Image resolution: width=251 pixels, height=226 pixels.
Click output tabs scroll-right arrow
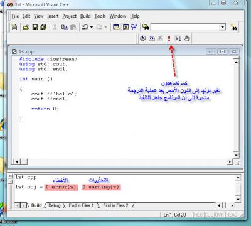pos(23,205)
